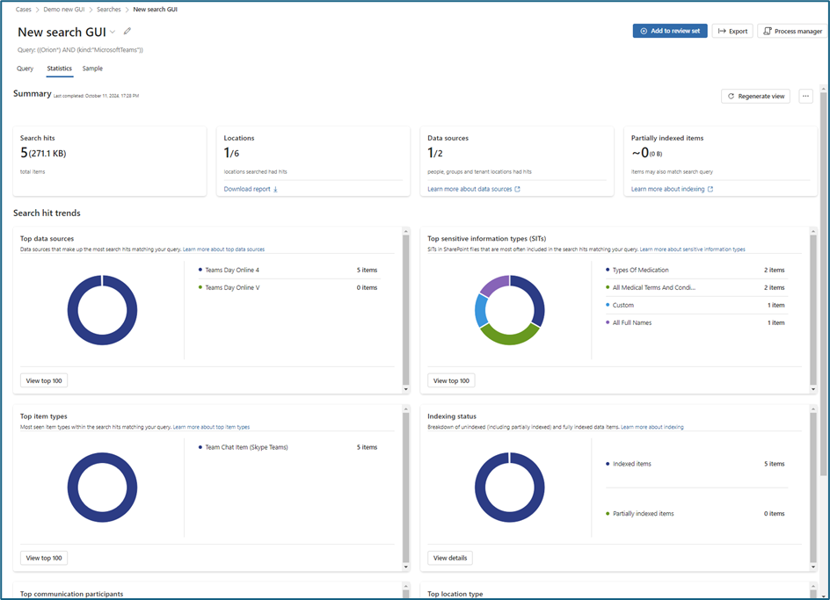Click Add to review set
This screenshot has width=830, height=600.
pos(669,32)
